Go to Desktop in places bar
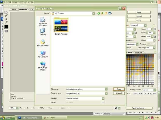161x120 pixels. (x=43, y=32)
